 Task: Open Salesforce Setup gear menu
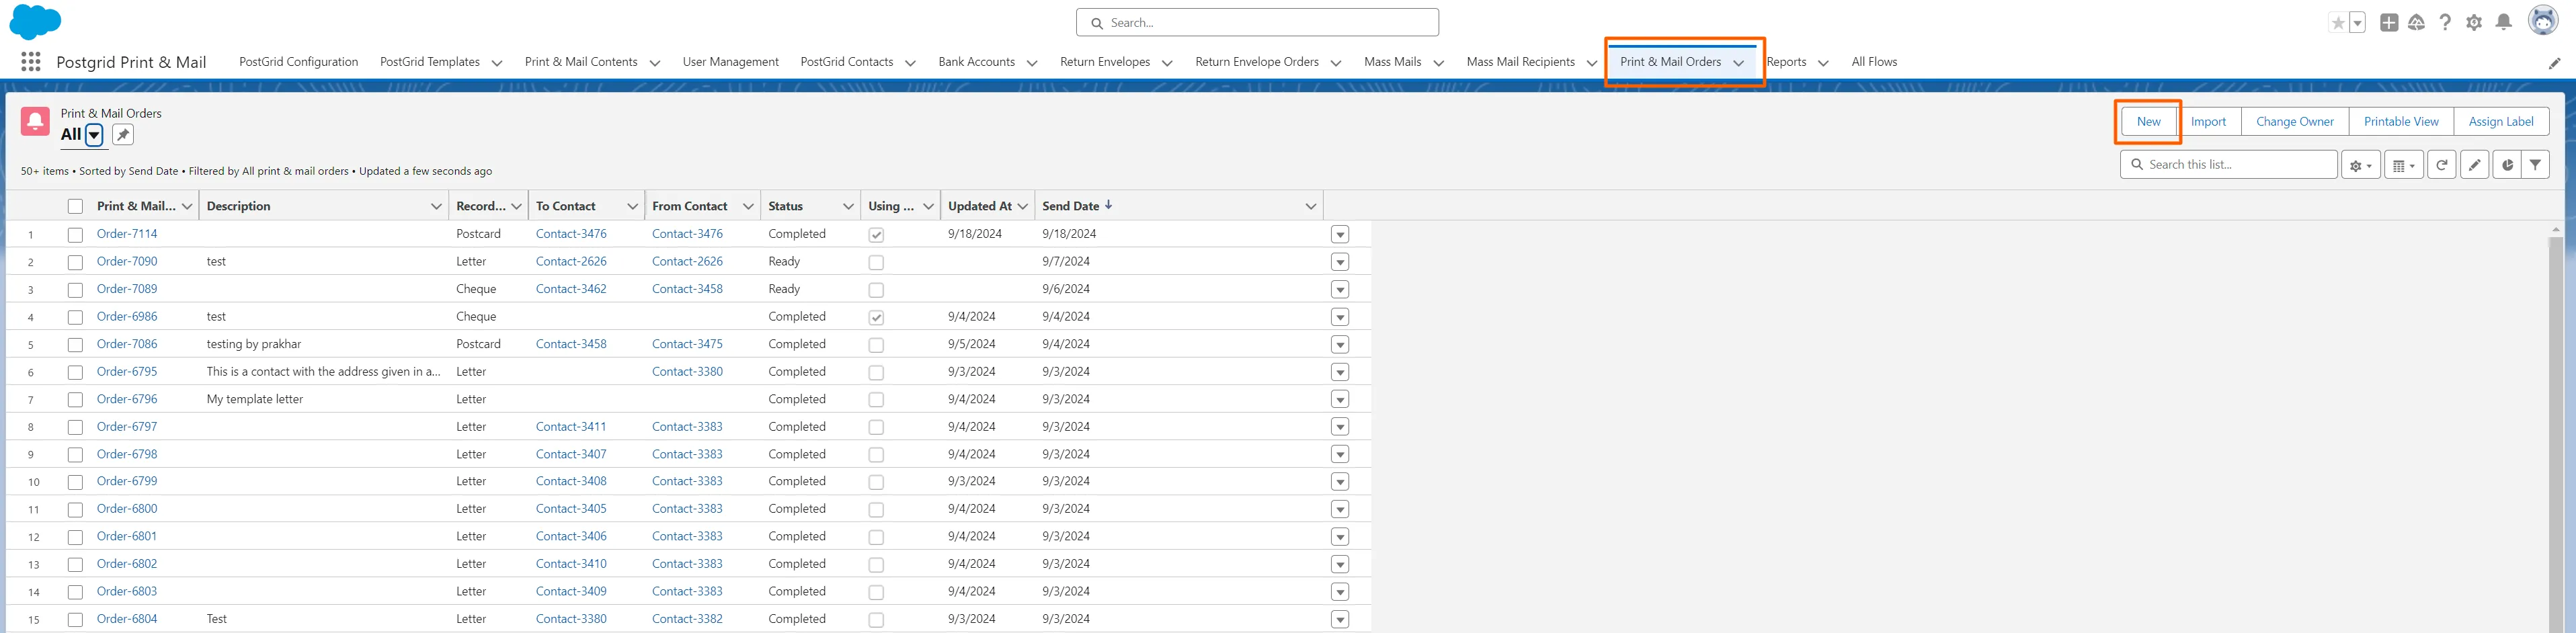point(2474,22)
